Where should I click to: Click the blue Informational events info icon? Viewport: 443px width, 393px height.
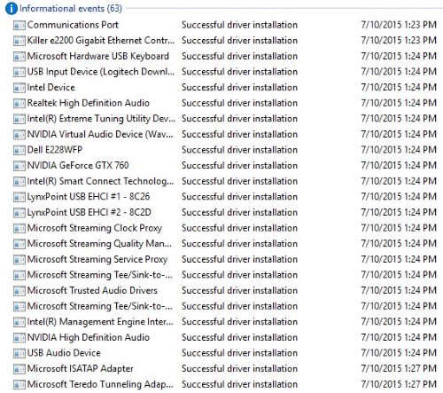12,8
